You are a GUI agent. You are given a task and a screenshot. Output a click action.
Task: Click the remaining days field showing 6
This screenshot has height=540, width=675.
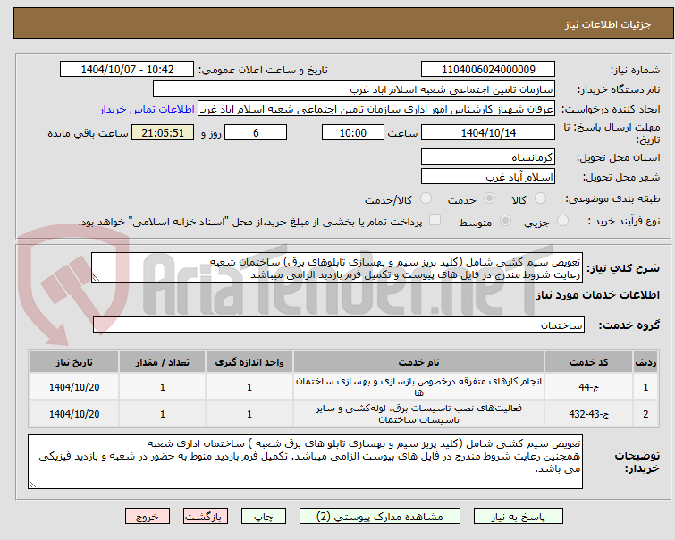(x=256, y=132)
